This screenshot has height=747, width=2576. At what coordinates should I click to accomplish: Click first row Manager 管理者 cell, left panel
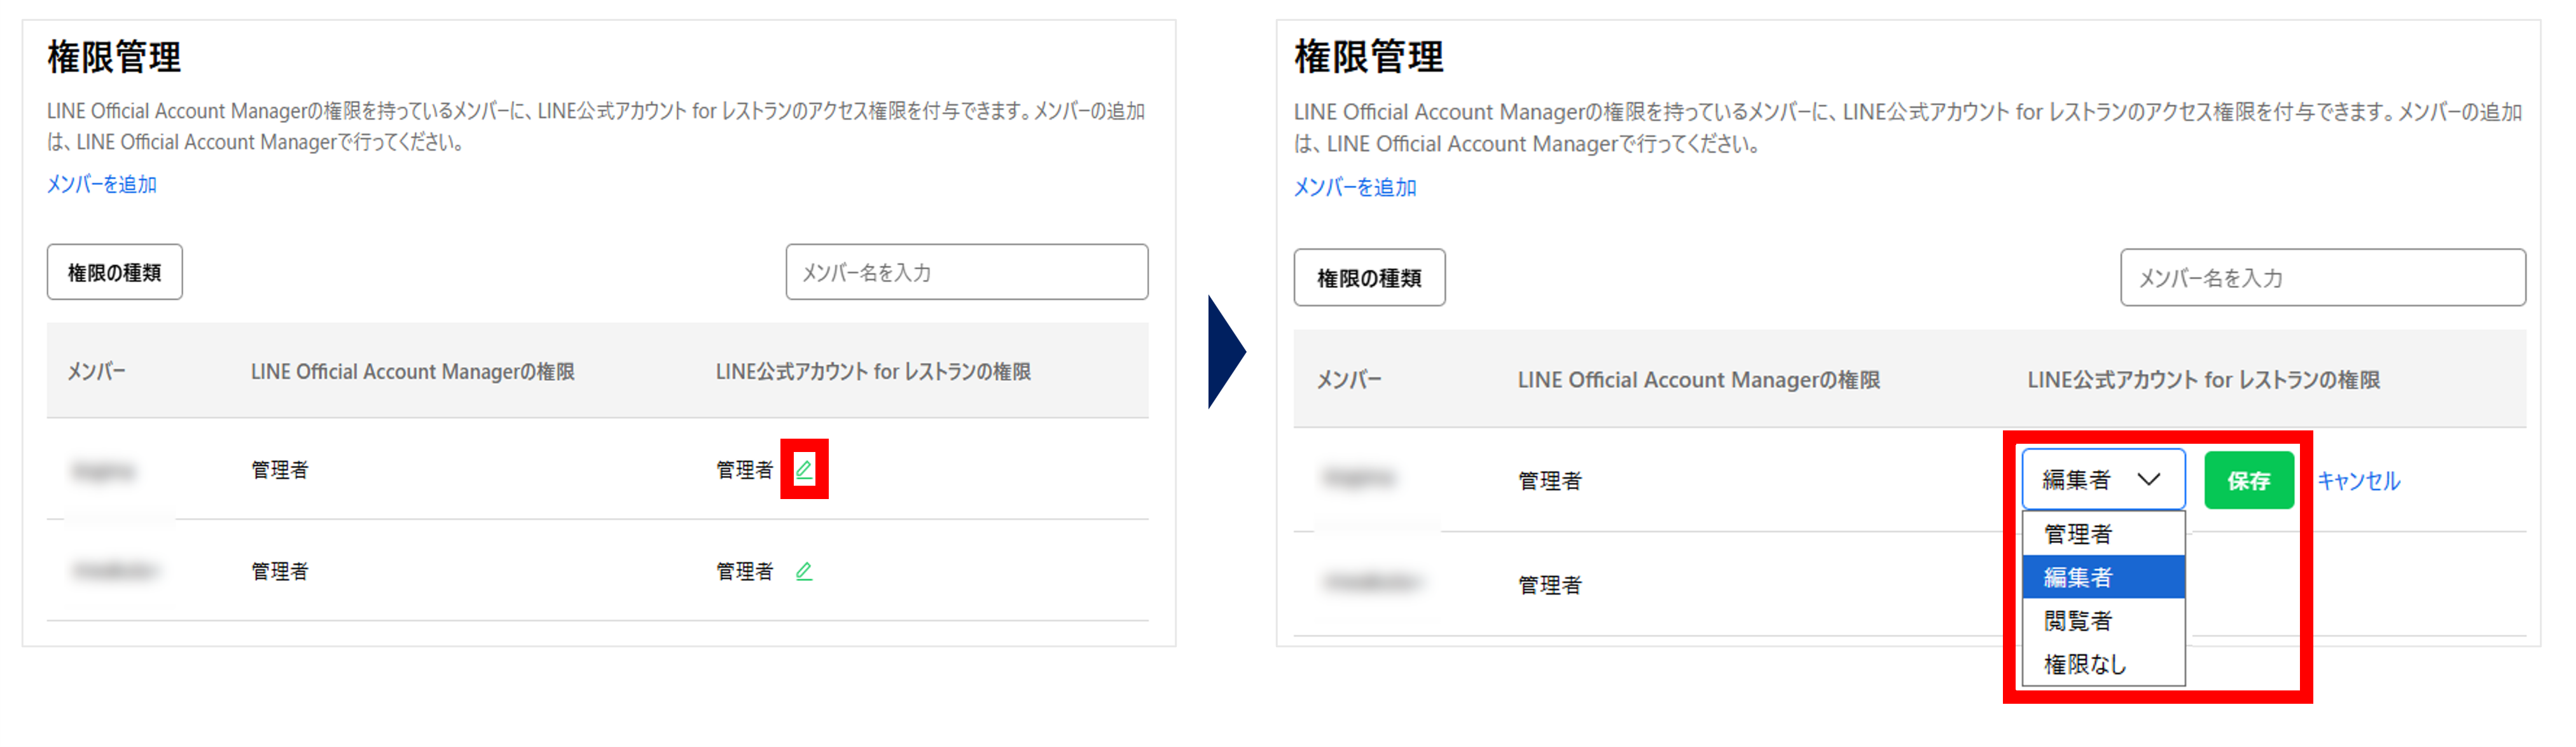280,470
